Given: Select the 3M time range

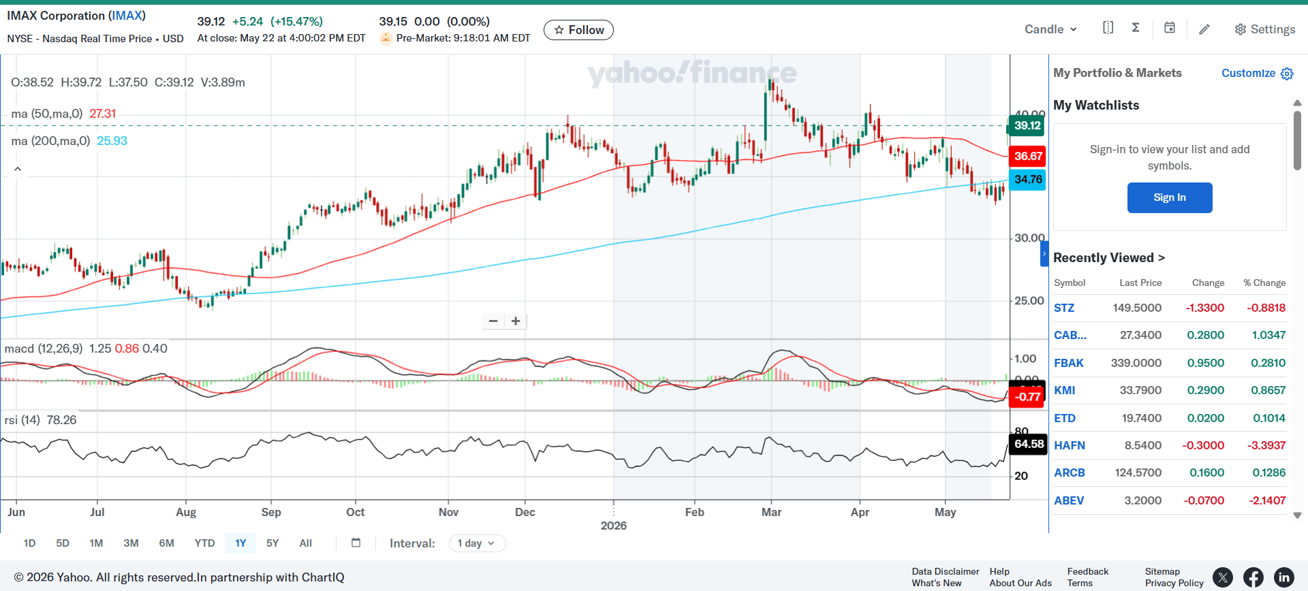Looking at the screenshot, I should [x=131, y=543].
